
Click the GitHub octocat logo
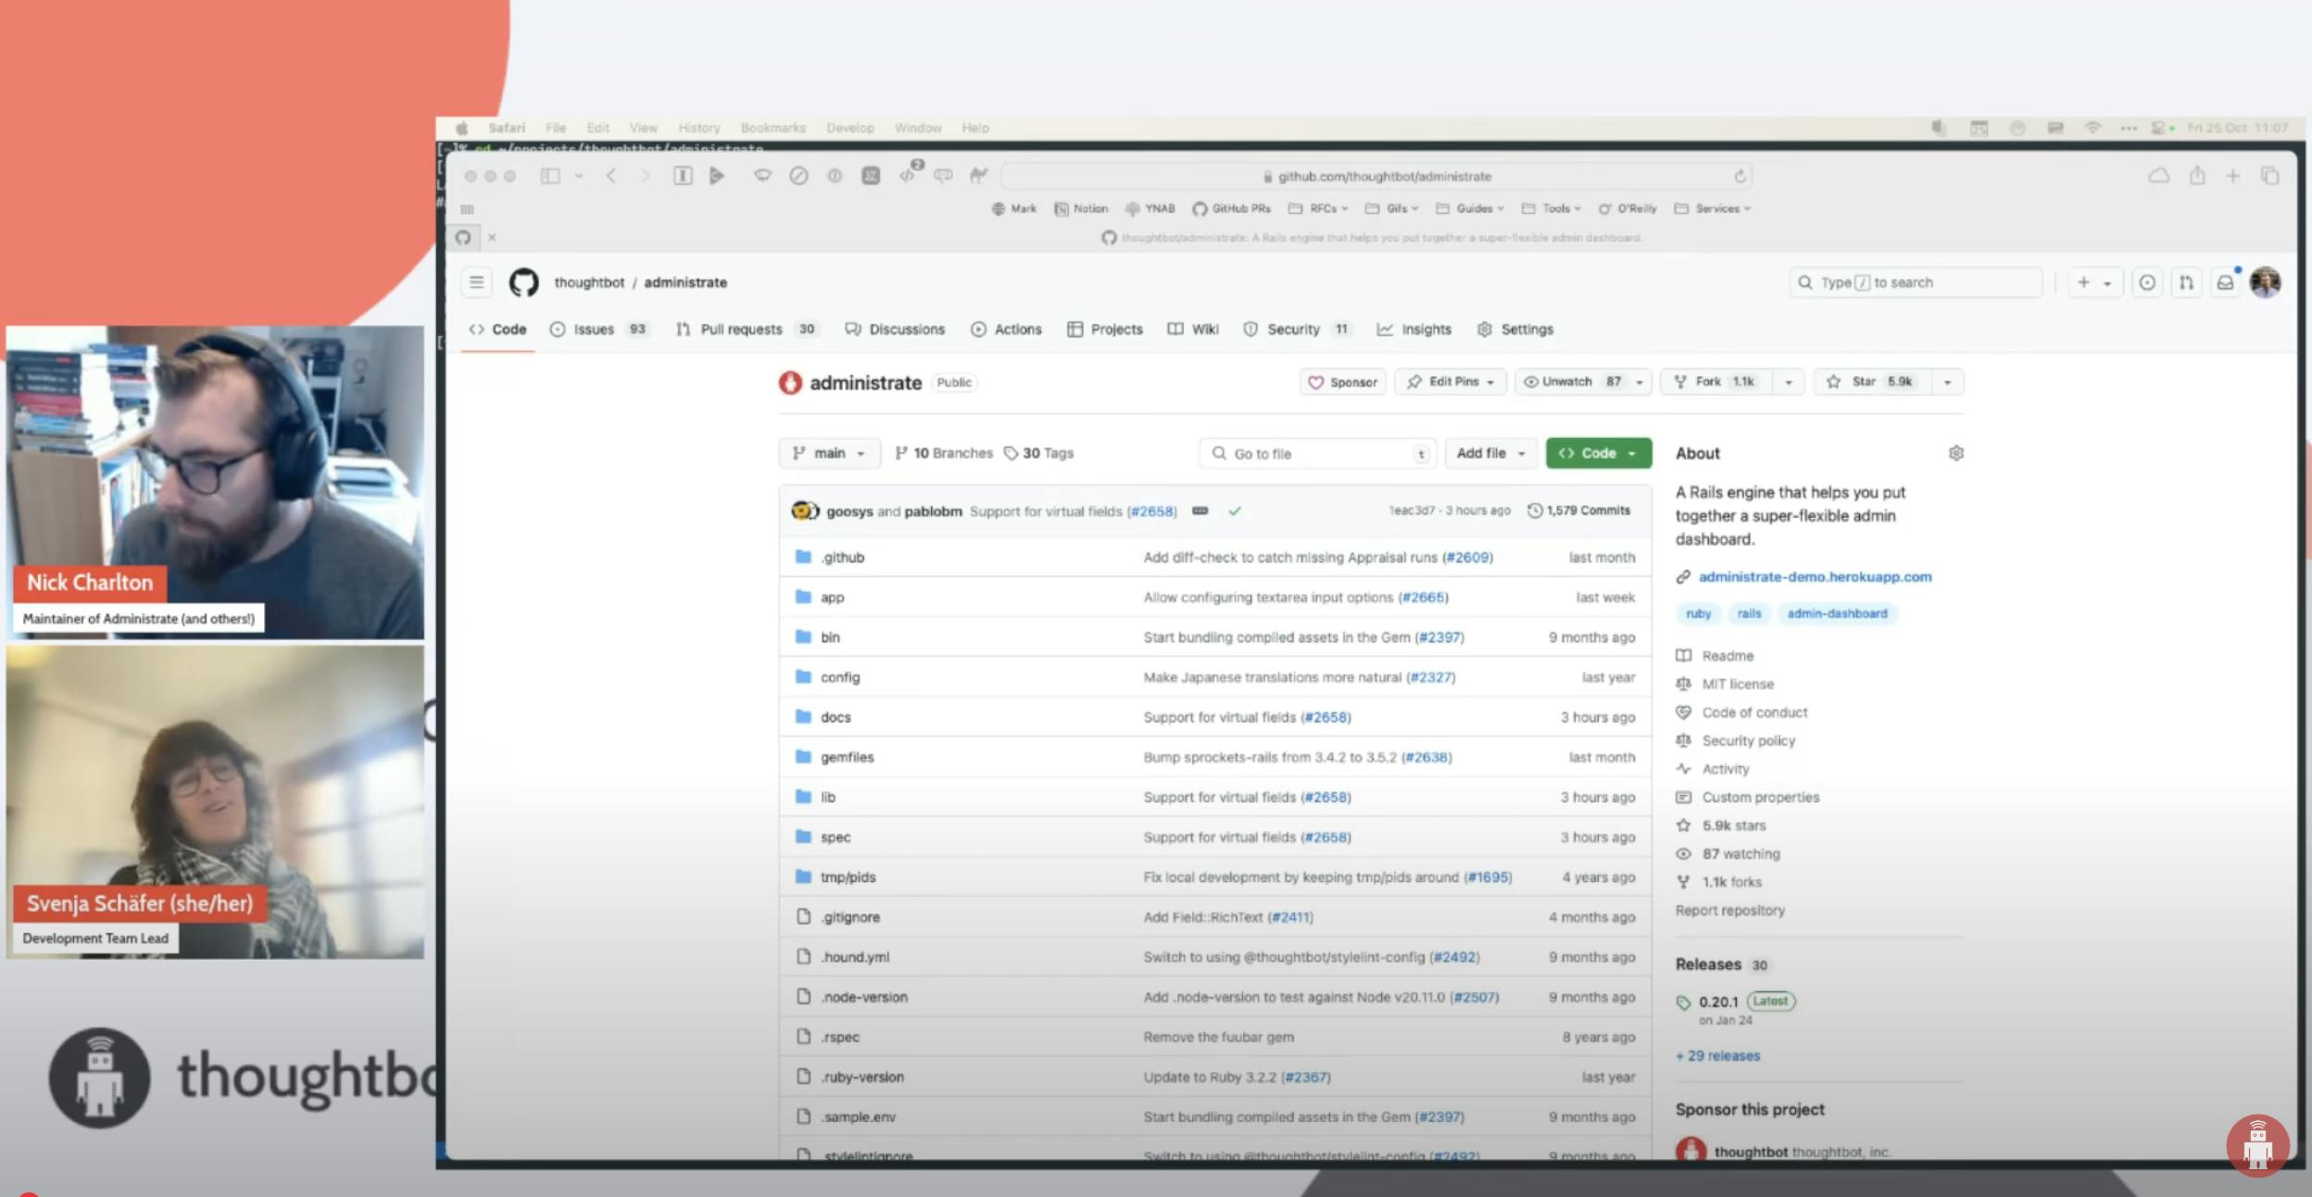coord(523,283)
